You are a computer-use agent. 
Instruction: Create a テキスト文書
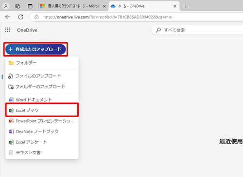(x=42, y=152)
